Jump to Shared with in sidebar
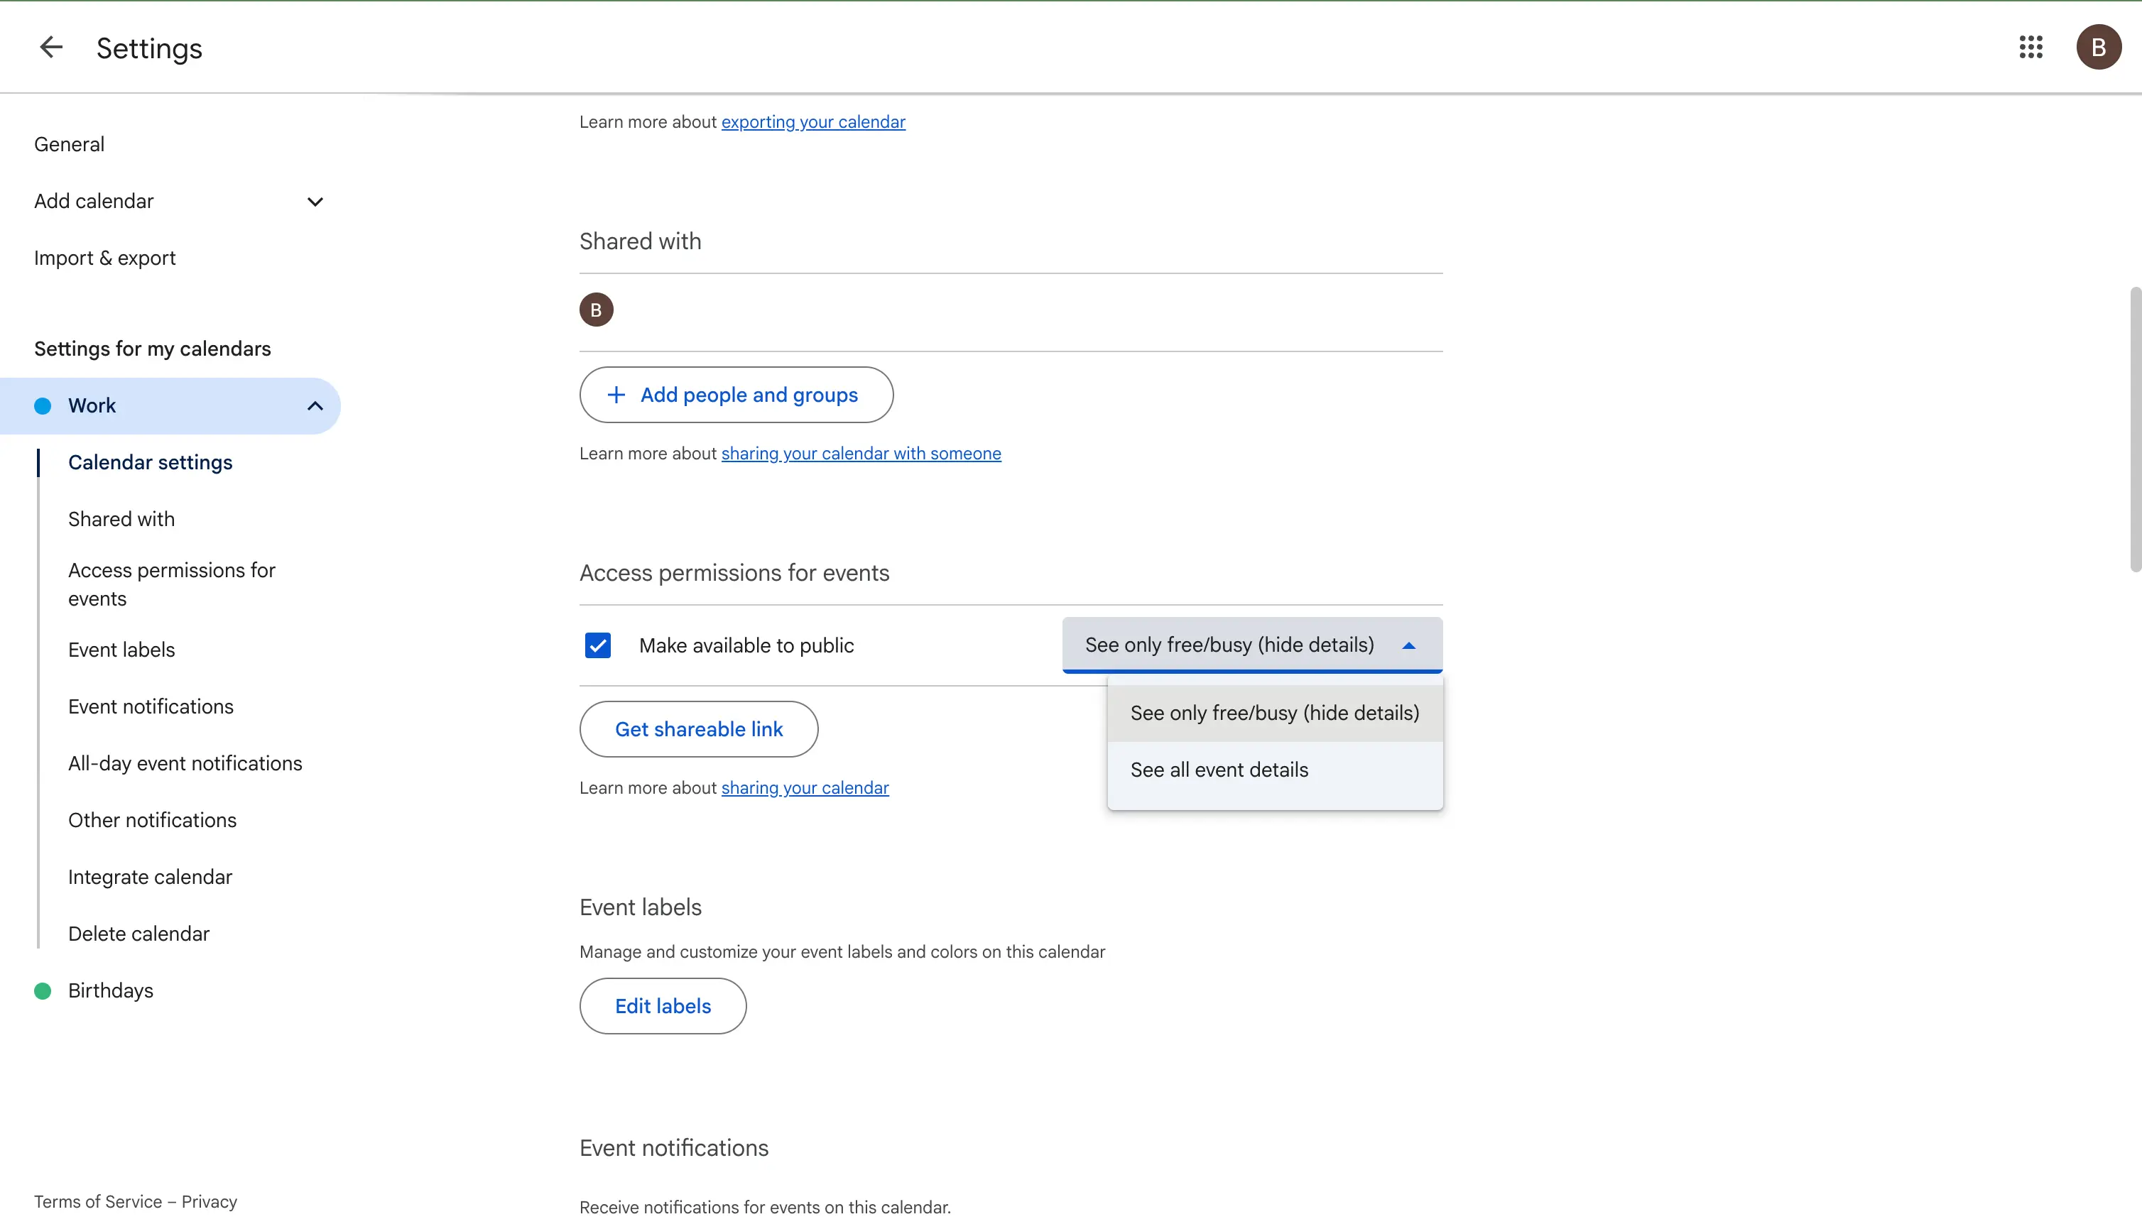Viewport: 2142px width, 1224px height. tap(121, 520)
